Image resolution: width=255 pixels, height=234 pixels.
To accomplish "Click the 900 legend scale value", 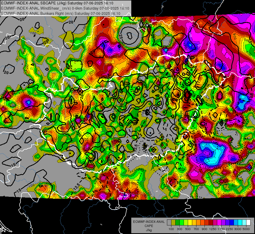I will [204, 229].
